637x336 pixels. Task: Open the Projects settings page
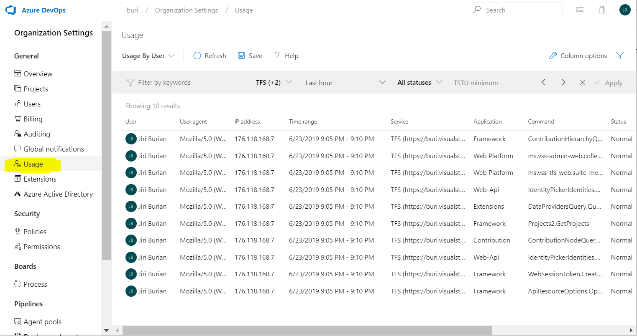[x=36, y=89]
